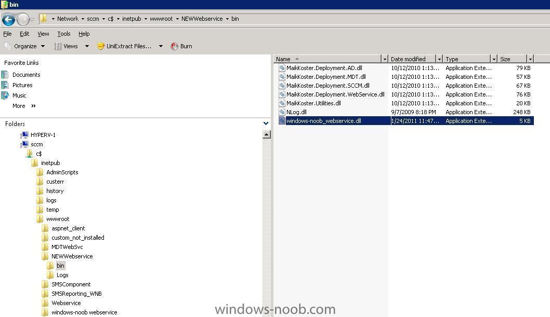Expand the dropdown arrow before NEWWebservice breadcrumb

pos(177,19)
